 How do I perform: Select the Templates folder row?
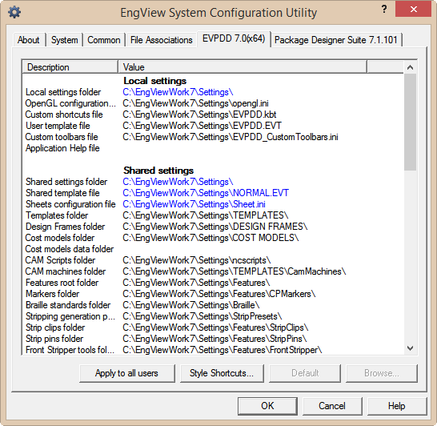click(213, 215)
